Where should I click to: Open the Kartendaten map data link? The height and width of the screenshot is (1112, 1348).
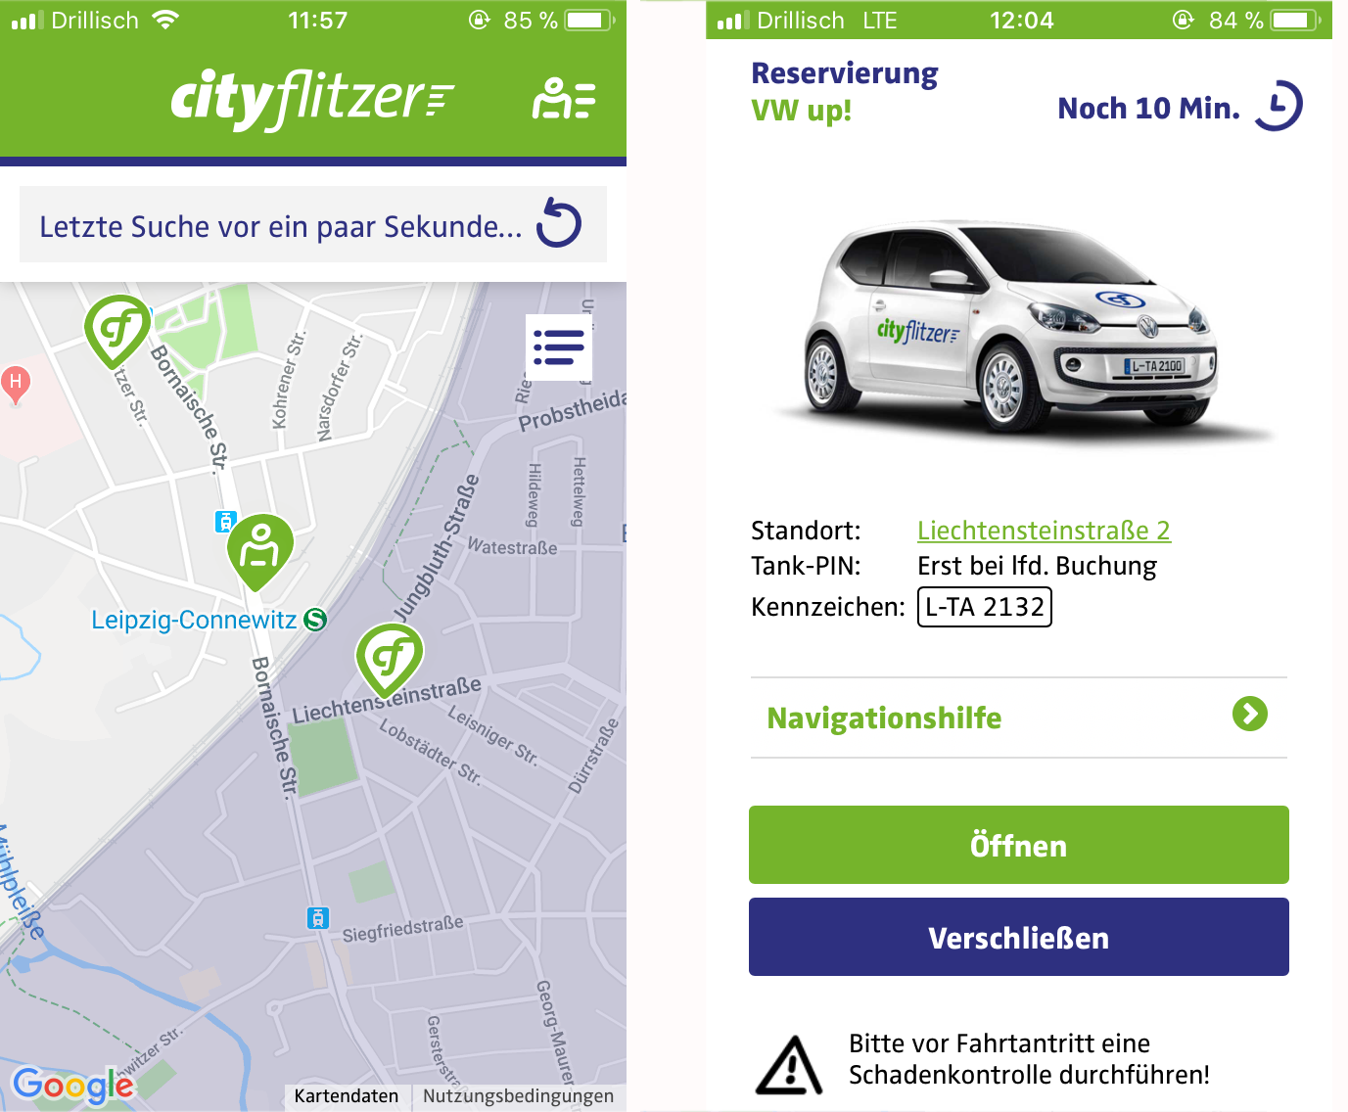pyautogui.click(x=347, y=1096)
